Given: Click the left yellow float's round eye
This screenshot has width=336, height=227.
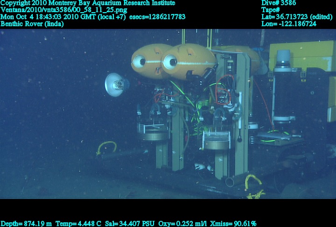Looking at the screenshot, I should coord(140,61).
